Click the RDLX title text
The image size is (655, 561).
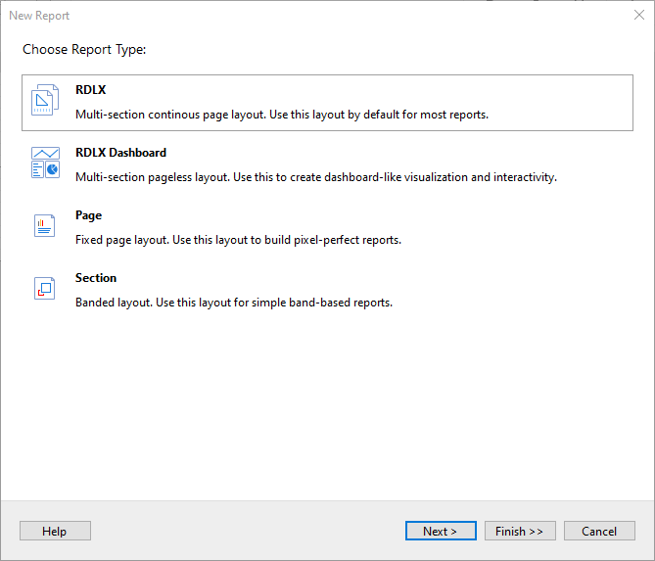click(x=91, y=90)
